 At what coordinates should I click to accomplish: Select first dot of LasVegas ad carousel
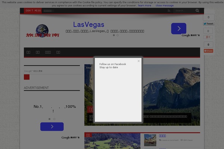[x=114, y=35]
